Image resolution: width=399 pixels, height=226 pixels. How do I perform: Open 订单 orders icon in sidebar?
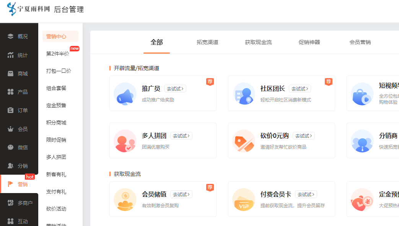10,110
